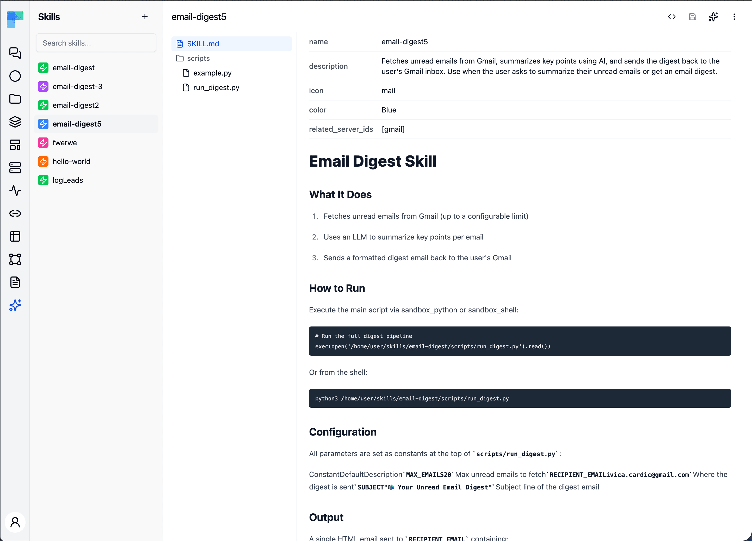Screen dimensions: 752x541
Task: Add a new skill with plus
Action: pos(145,17)
